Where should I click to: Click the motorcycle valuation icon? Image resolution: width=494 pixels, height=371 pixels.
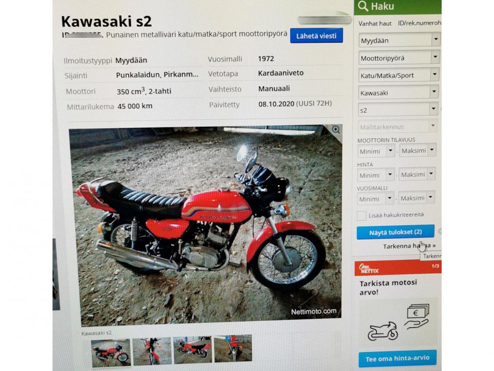click(383, 331)
